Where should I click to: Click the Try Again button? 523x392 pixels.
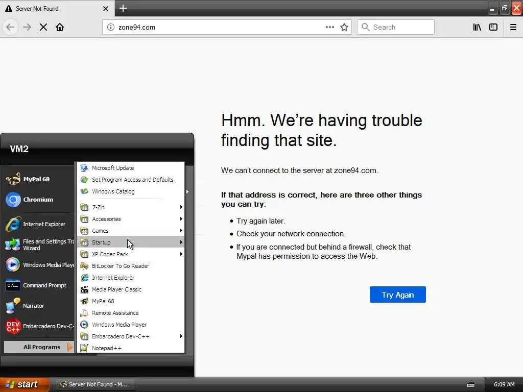tap(397, 295)
